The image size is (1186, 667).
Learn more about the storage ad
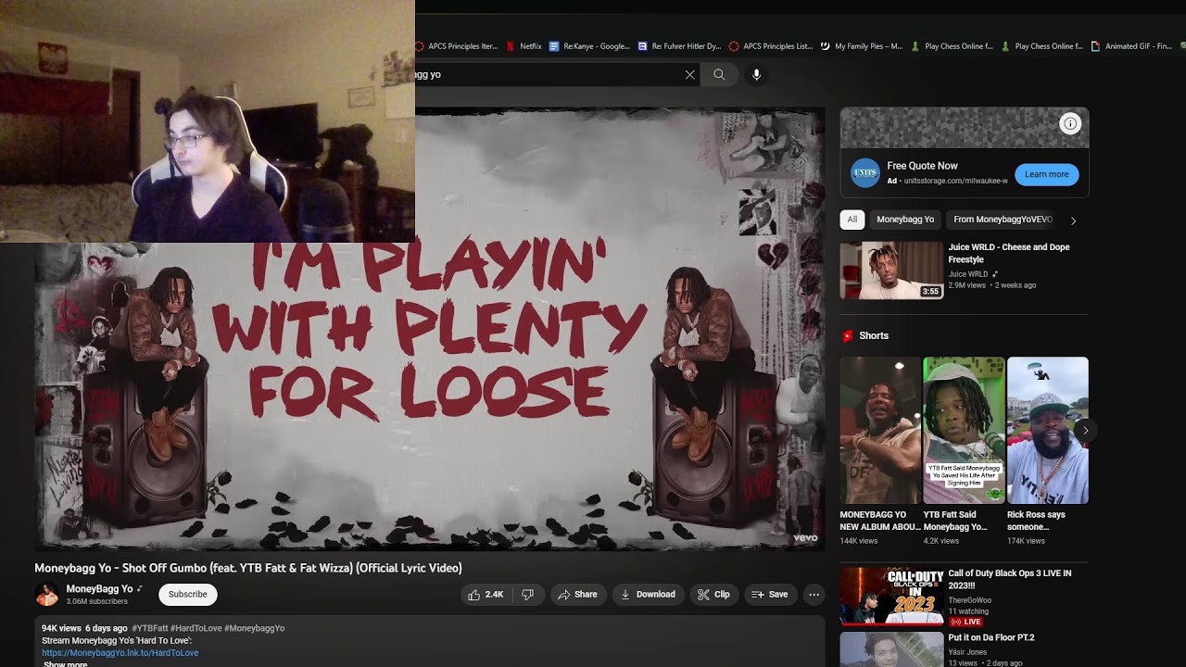click(x=1047, y=174)
